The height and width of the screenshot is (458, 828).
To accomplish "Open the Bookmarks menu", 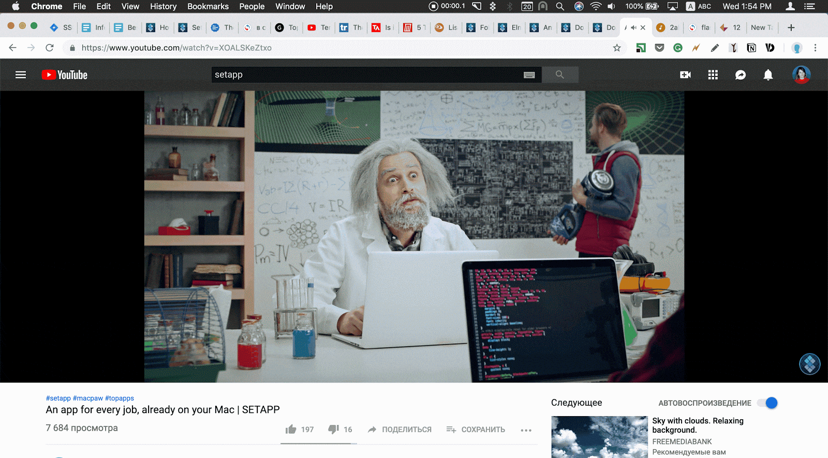I will coord(208,6).
